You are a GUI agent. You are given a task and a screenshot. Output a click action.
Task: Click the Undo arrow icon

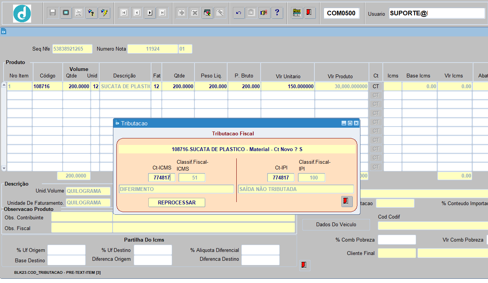[x=239, y=13]
